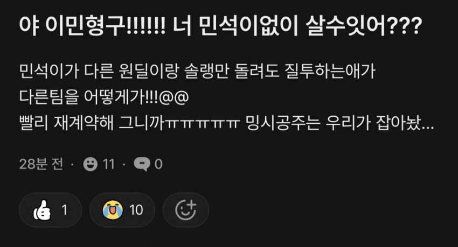
Task: View the comment count 0
Action: (158, 164)
